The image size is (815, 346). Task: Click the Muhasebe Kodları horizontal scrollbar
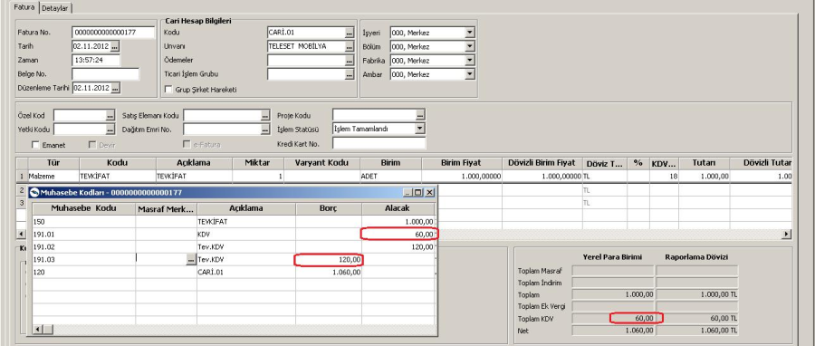pyautogui.click(x=234, y=330)
